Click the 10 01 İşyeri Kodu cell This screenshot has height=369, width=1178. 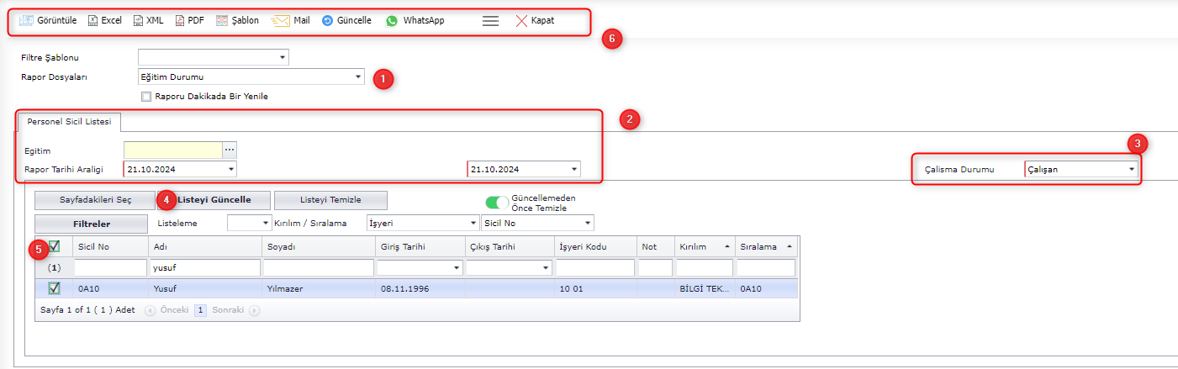tap(594, 288)
